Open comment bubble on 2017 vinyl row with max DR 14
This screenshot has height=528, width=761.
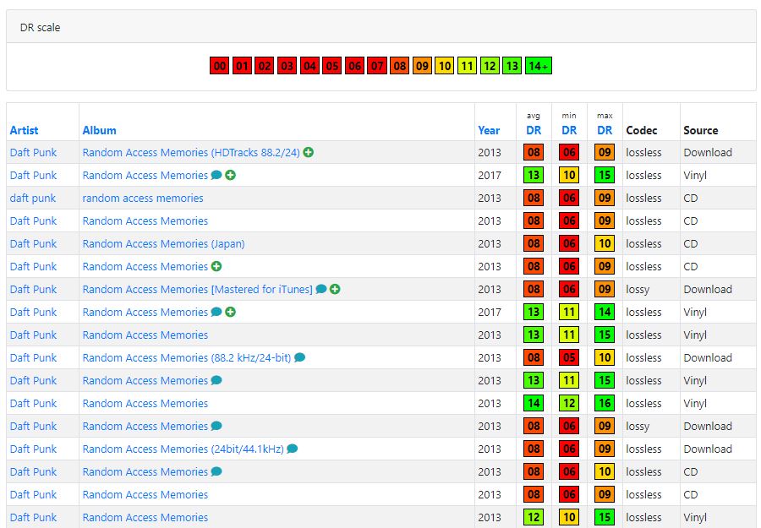(216, 312)
